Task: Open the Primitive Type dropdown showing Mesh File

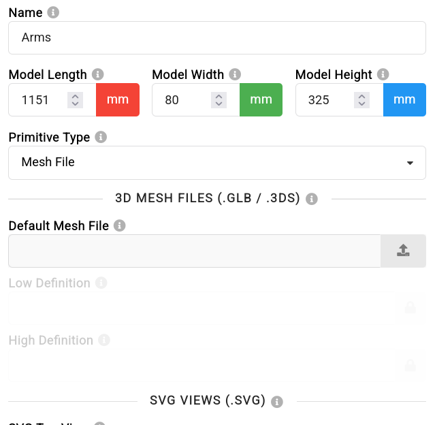Action: click(x=217, y=163)
